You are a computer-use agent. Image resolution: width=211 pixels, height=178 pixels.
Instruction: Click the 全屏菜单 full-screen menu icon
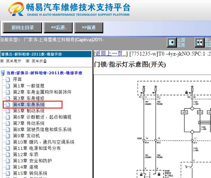(x=172, y=42)
